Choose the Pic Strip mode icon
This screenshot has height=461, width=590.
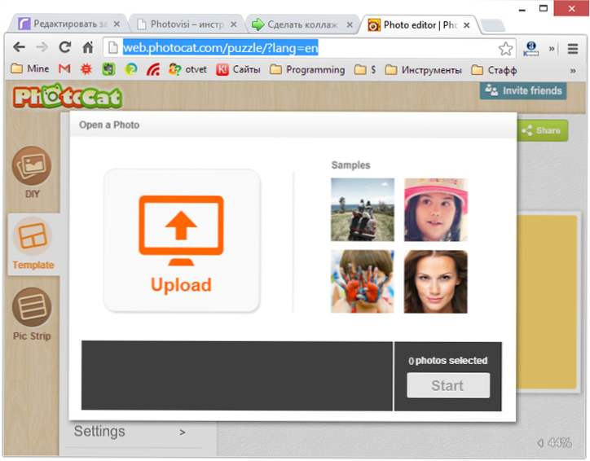[x=32, y=307]
